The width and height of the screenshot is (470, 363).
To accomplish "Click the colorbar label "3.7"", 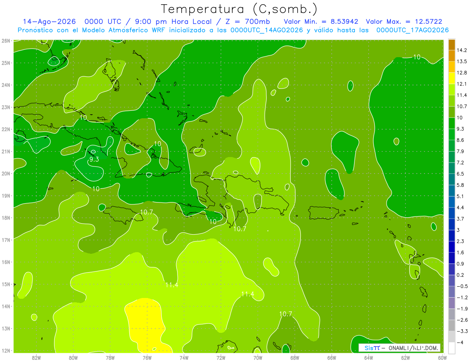I will pos(461,219).
